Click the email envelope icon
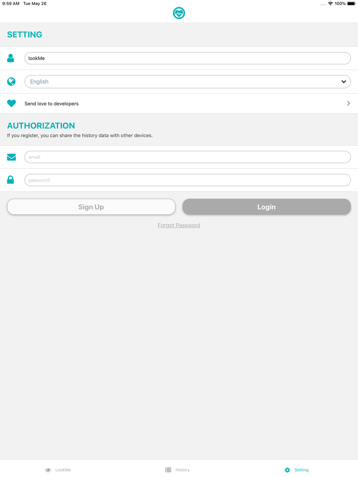Viewport: 358px width, 477px height. tap(11, 157)
